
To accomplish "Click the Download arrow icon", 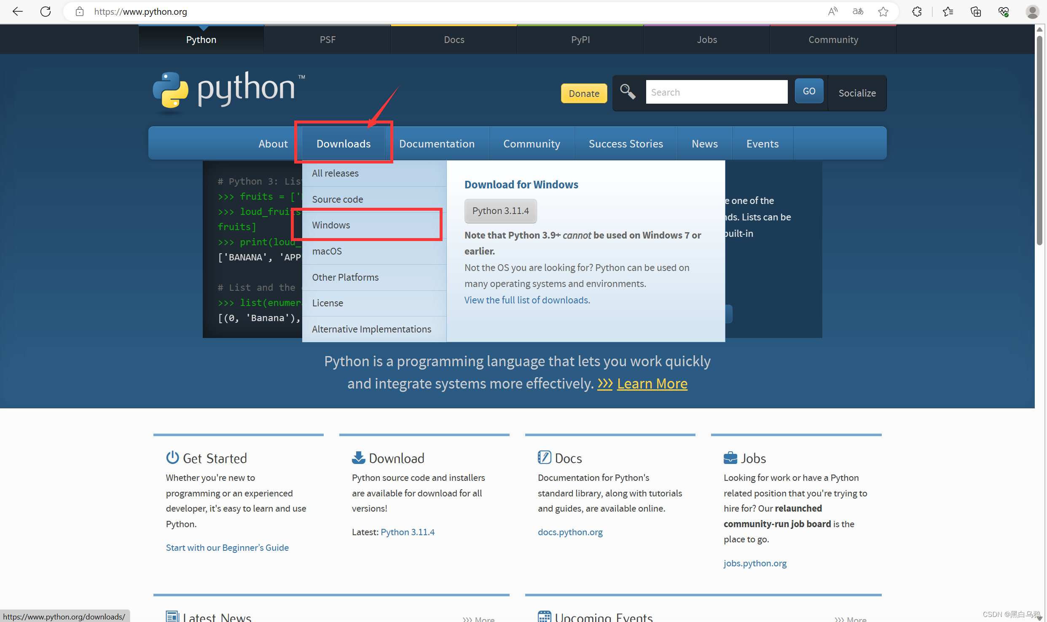I will pos(358,458).
